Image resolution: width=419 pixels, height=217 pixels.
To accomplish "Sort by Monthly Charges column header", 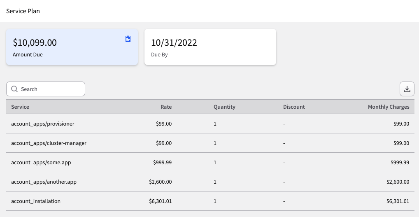I will click(389, 107).
